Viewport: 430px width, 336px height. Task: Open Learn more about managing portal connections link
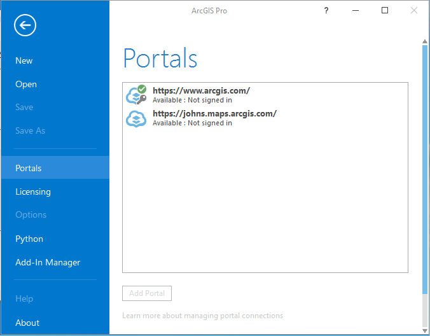point(203,316)
